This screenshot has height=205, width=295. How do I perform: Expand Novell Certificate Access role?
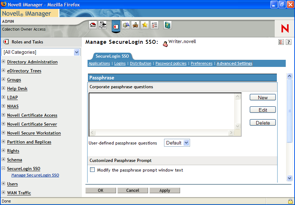(x=4, y=115)
